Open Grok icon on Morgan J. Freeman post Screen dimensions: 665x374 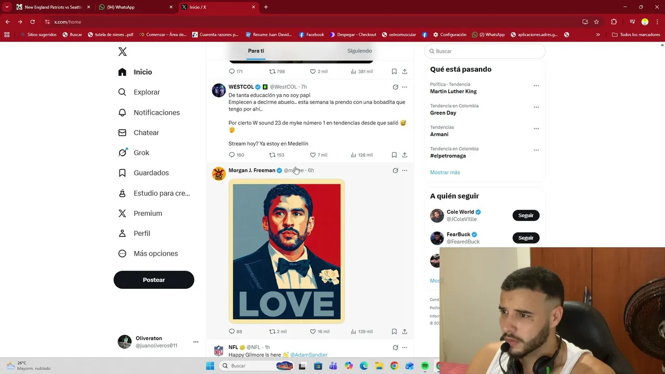pos(395,170)
